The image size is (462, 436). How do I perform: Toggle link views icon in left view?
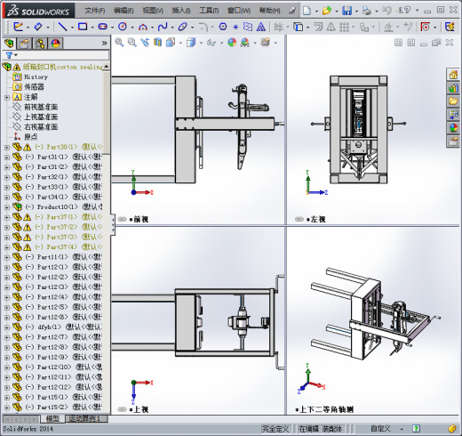[x=299, y=219]
